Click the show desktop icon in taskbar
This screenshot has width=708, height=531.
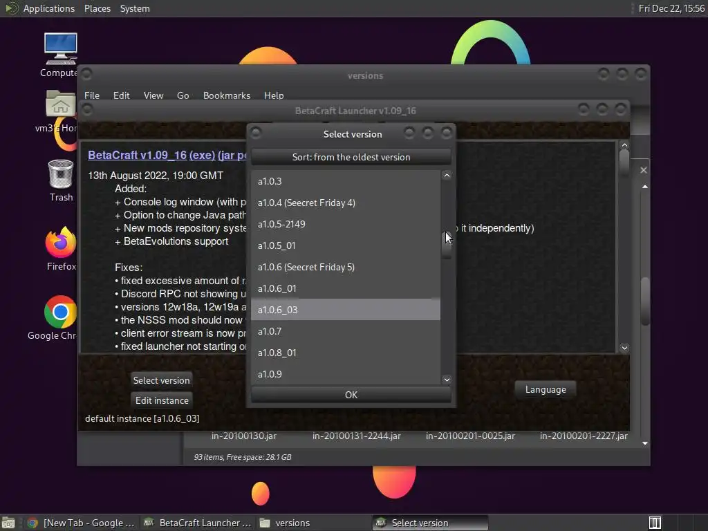click(x=8, y=523)
